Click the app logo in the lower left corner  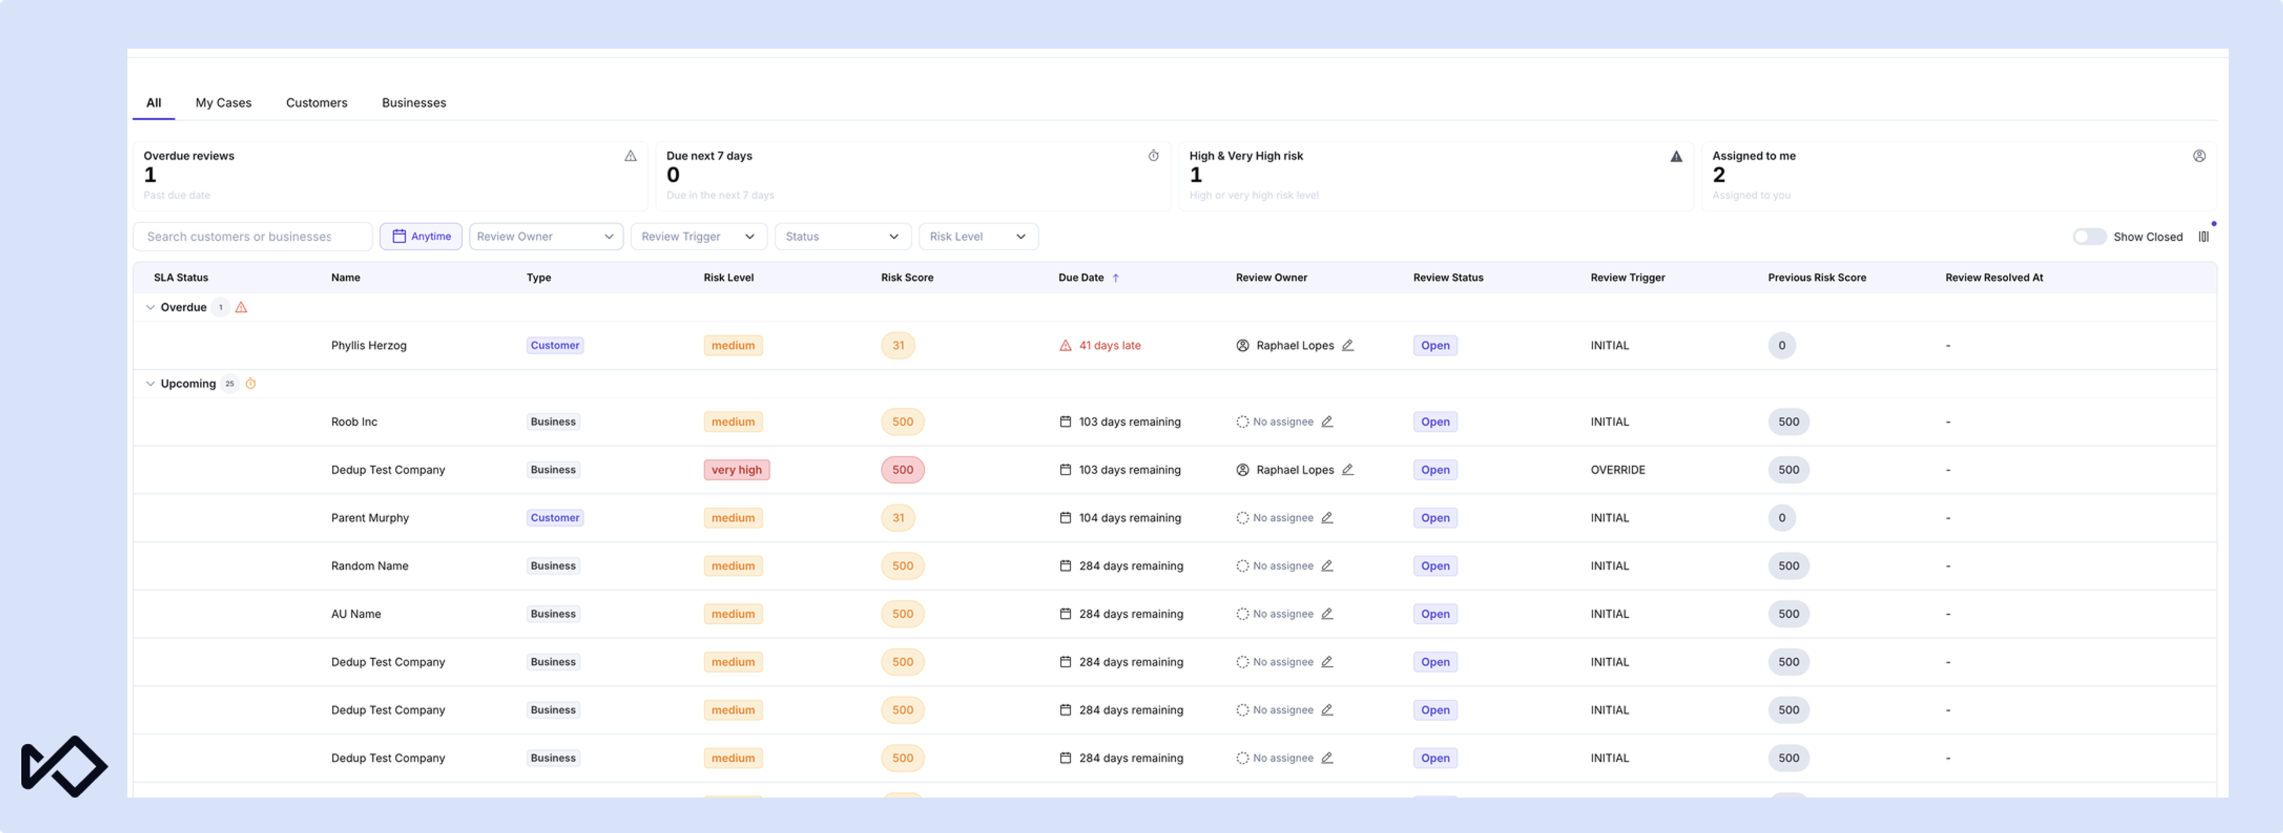(64, 766)
